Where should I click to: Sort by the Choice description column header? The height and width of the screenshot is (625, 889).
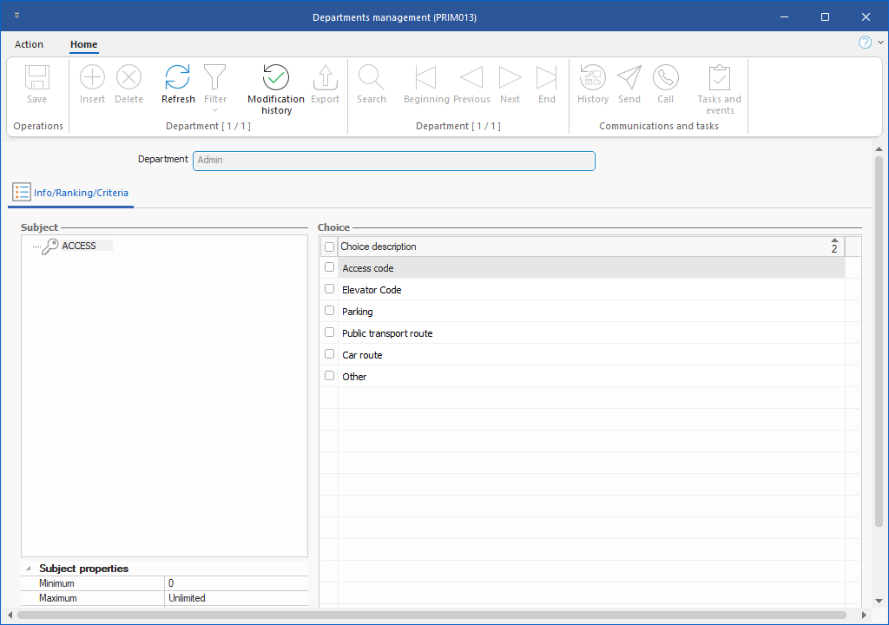[x=573, y=247]
